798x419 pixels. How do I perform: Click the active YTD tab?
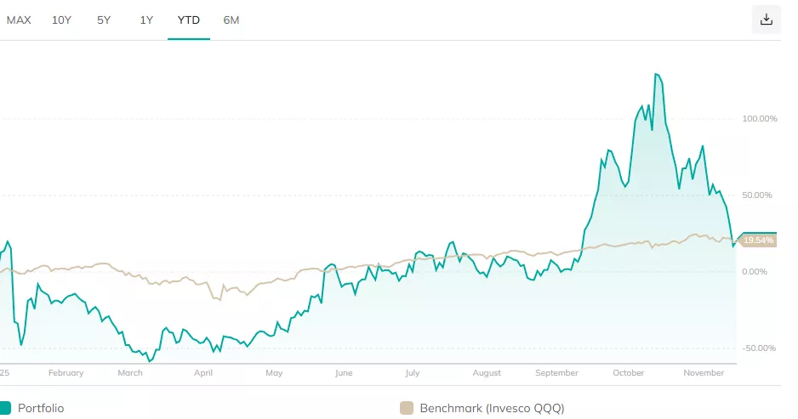coord(188,20)
